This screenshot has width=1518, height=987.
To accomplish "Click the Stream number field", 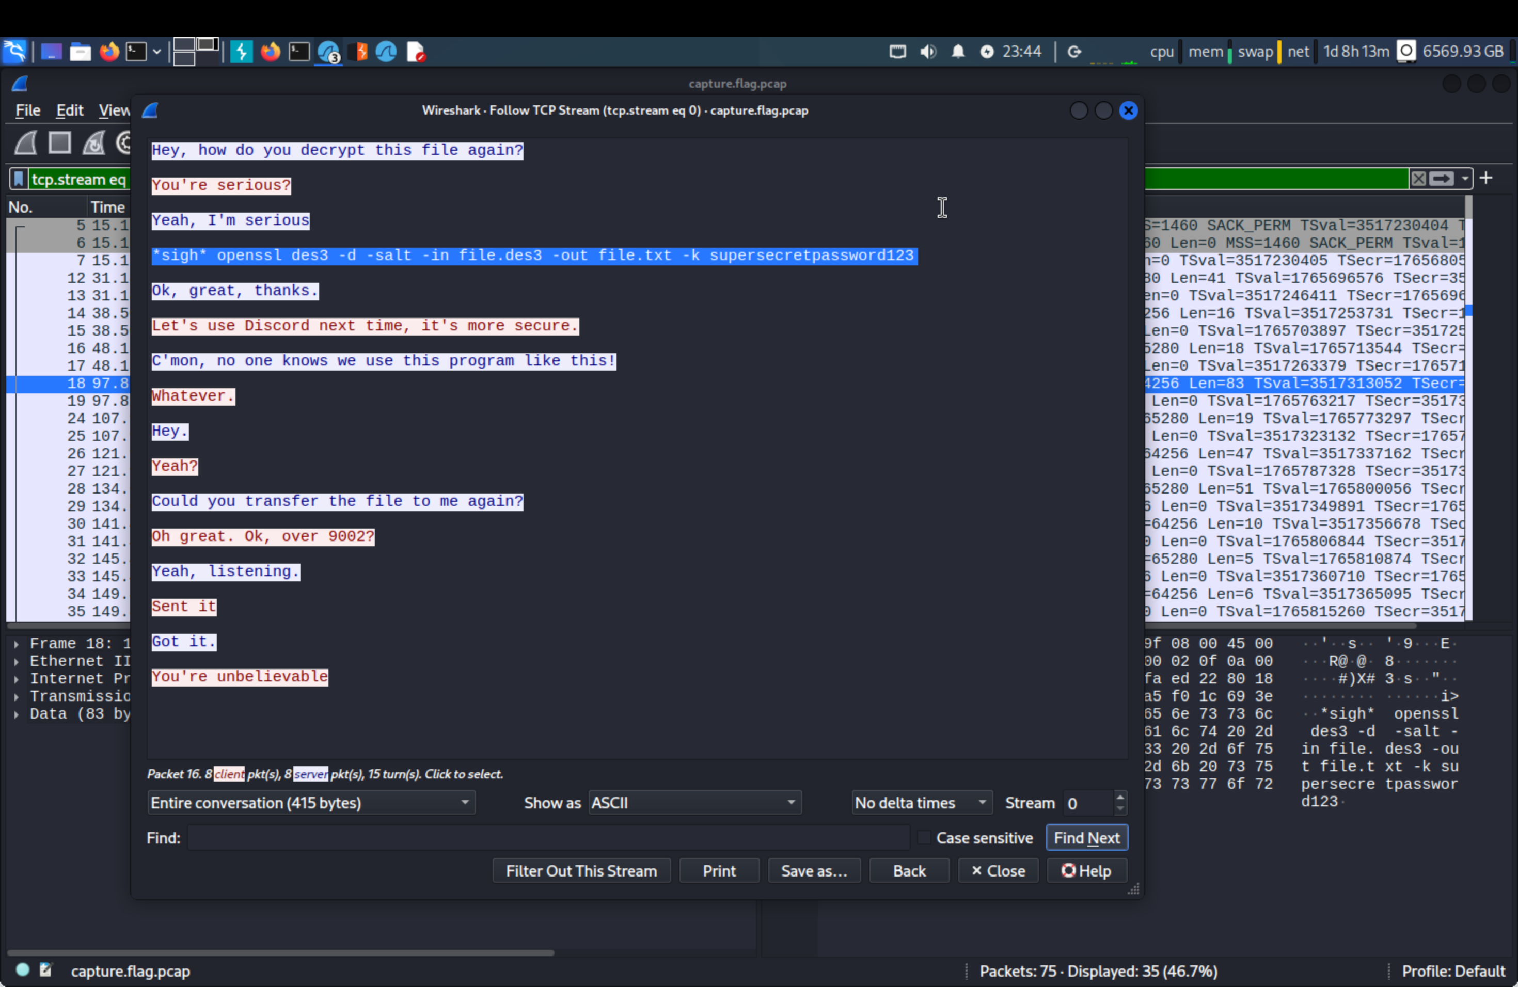I will [x=1088, y=803].
